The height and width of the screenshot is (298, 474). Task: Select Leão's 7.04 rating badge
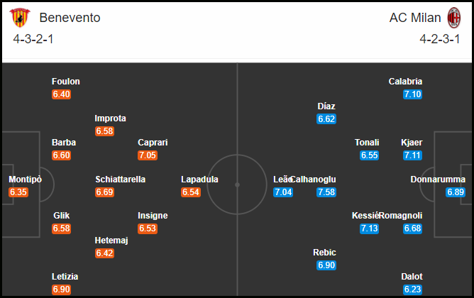tap(283, 192)
